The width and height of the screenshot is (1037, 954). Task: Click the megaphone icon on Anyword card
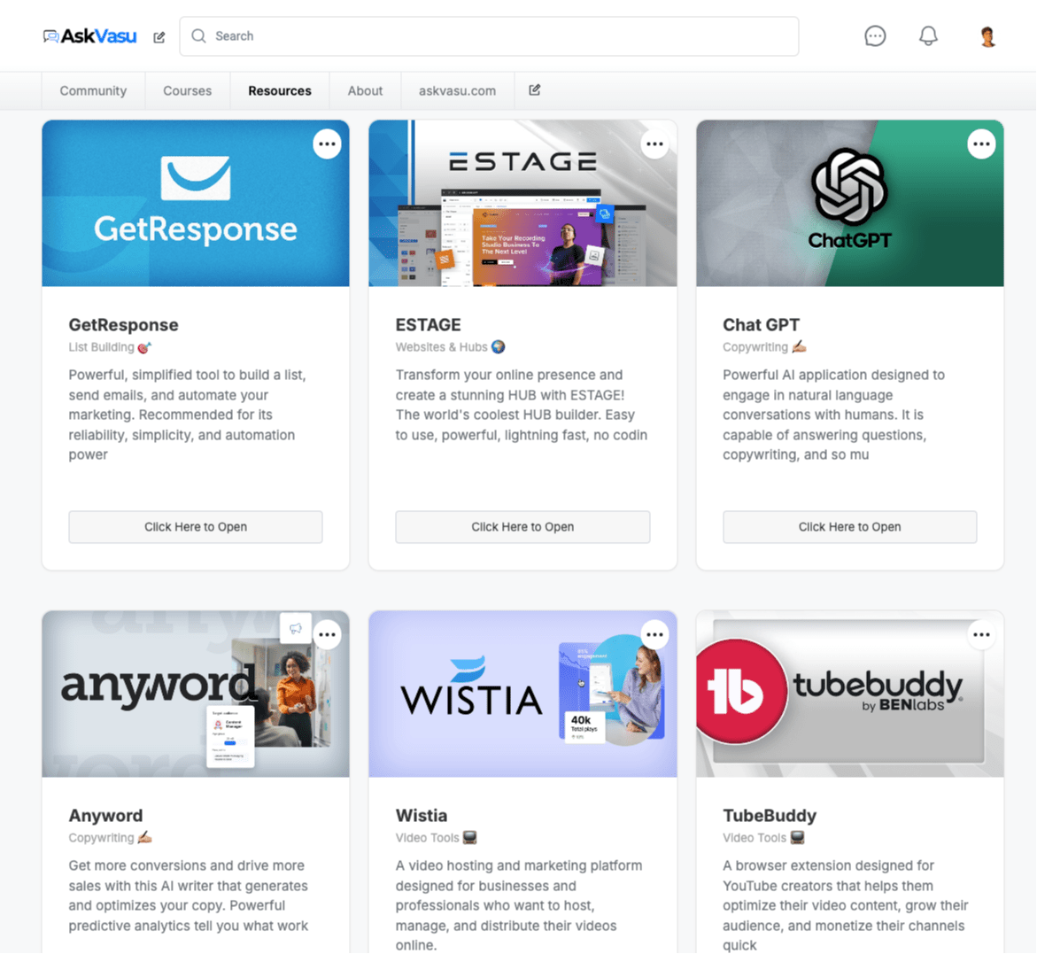(x=295, y=629)
